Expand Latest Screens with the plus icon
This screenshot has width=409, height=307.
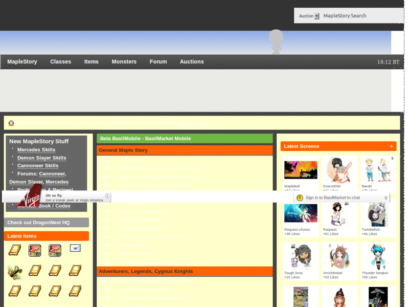[391, 146]
